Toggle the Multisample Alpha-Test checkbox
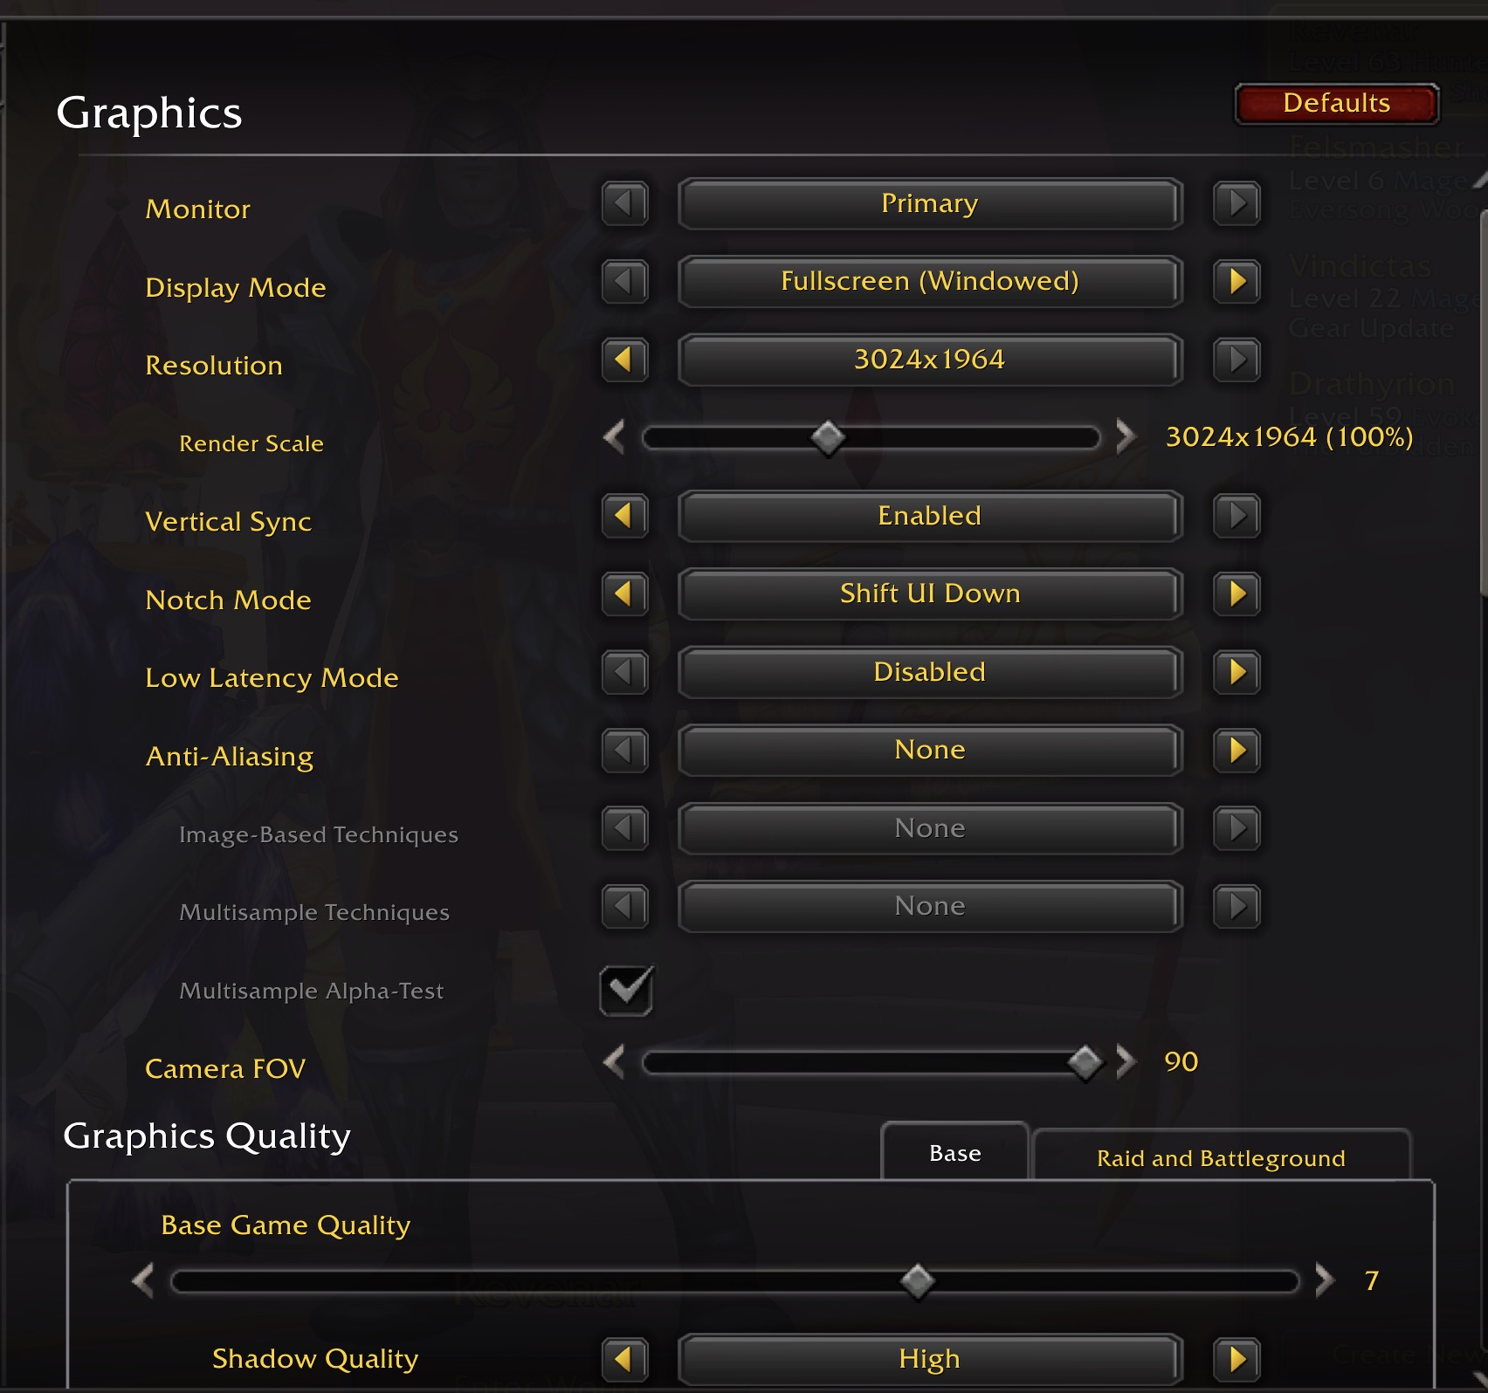The image size is (1488, 1393). coord(626,991)
